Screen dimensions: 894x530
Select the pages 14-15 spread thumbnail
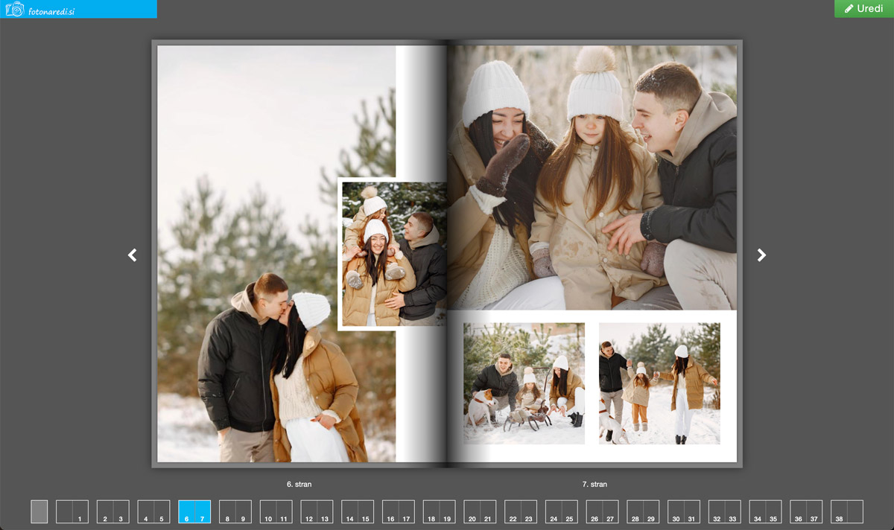pyautogui.click(x=358, y=511)
